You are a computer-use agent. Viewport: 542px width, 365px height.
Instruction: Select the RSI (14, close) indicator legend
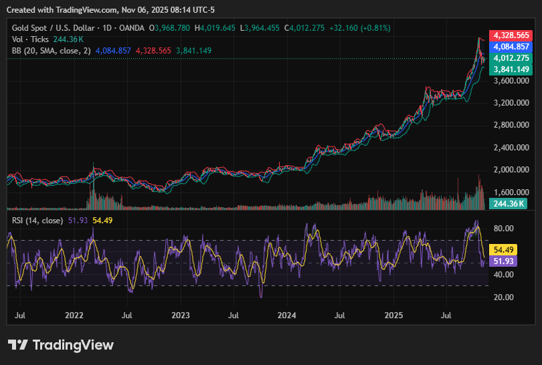coord(37,221)
